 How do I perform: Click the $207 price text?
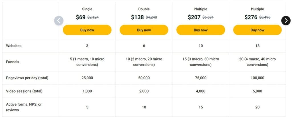194,17
